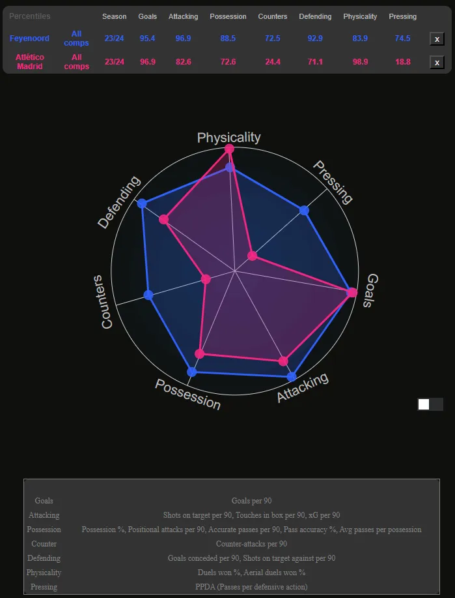Click Feyenoord's blue Attacking data point
This screenshot has height=598, width=455.
point(291,376)
